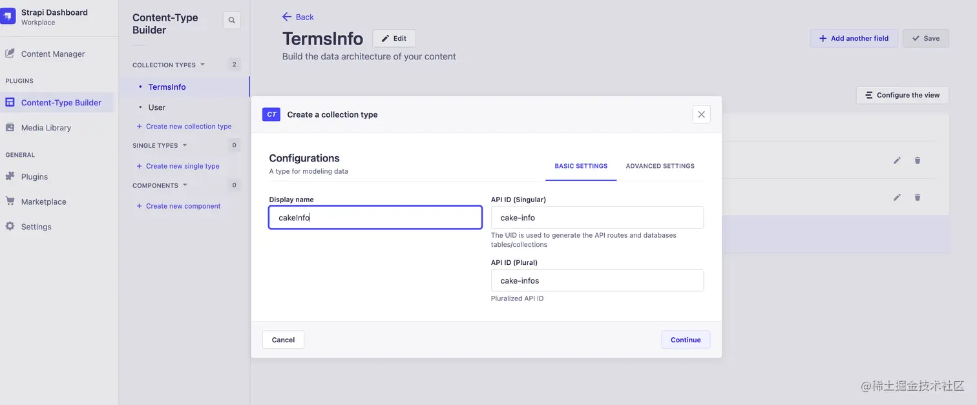Click Create new single type link
Image resolution: width=977 pixels, height=405 pixels.
coord(182,166)
